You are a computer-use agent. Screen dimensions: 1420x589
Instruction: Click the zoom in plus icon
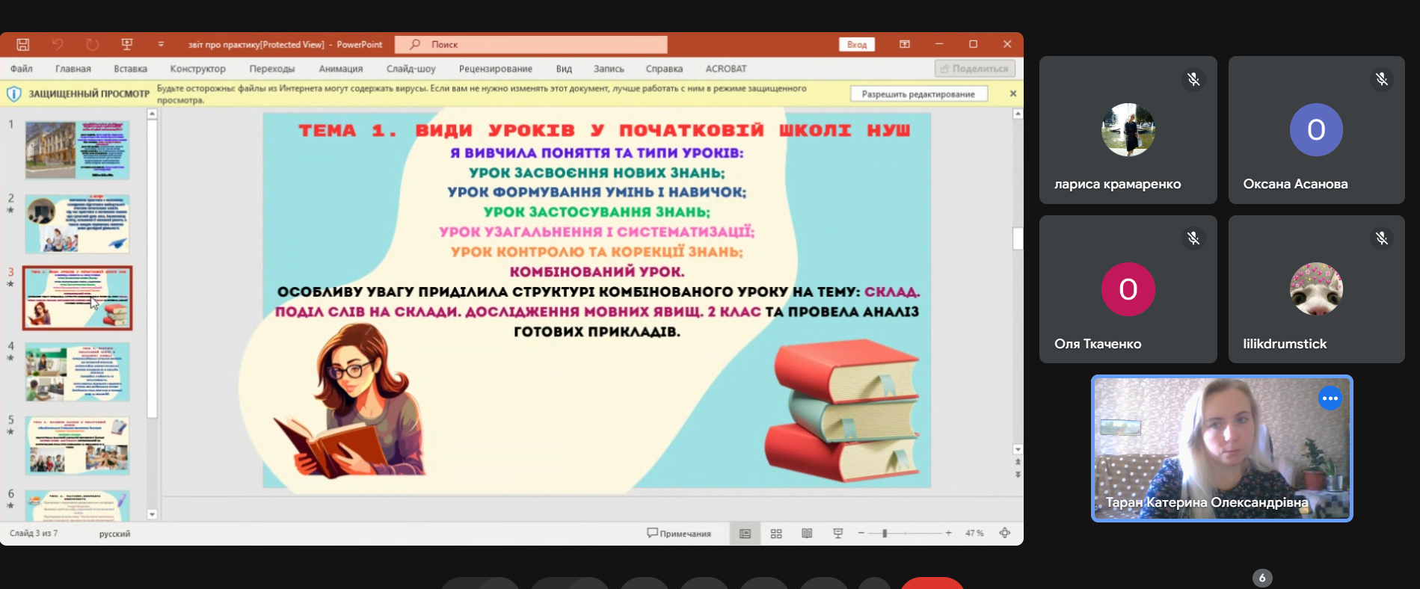(x=948, y=533)
